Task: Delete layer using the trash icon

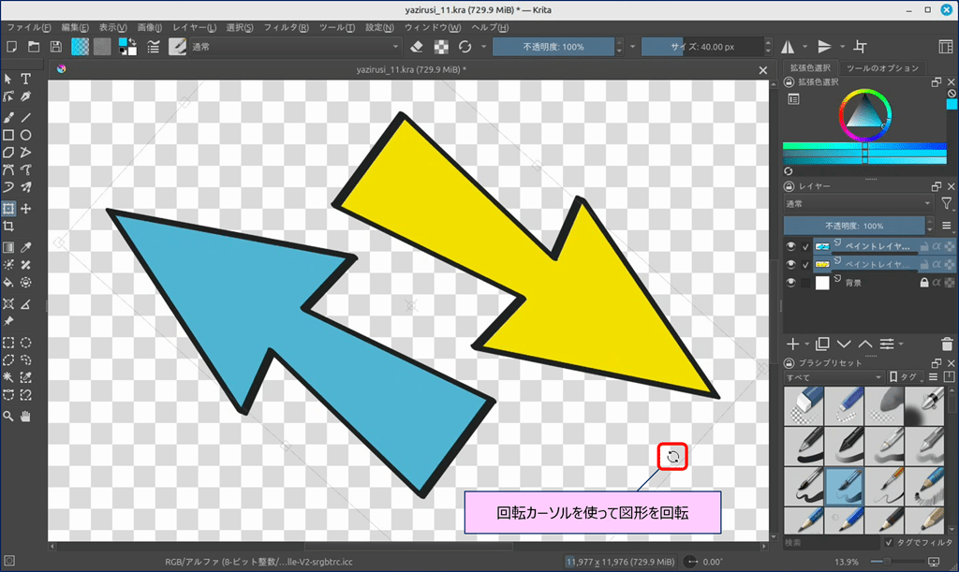Action: point(947,345)
